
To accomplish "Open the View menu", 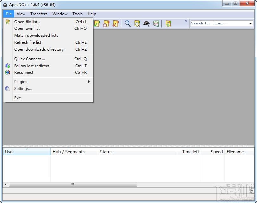I will (x=21, y=14).
